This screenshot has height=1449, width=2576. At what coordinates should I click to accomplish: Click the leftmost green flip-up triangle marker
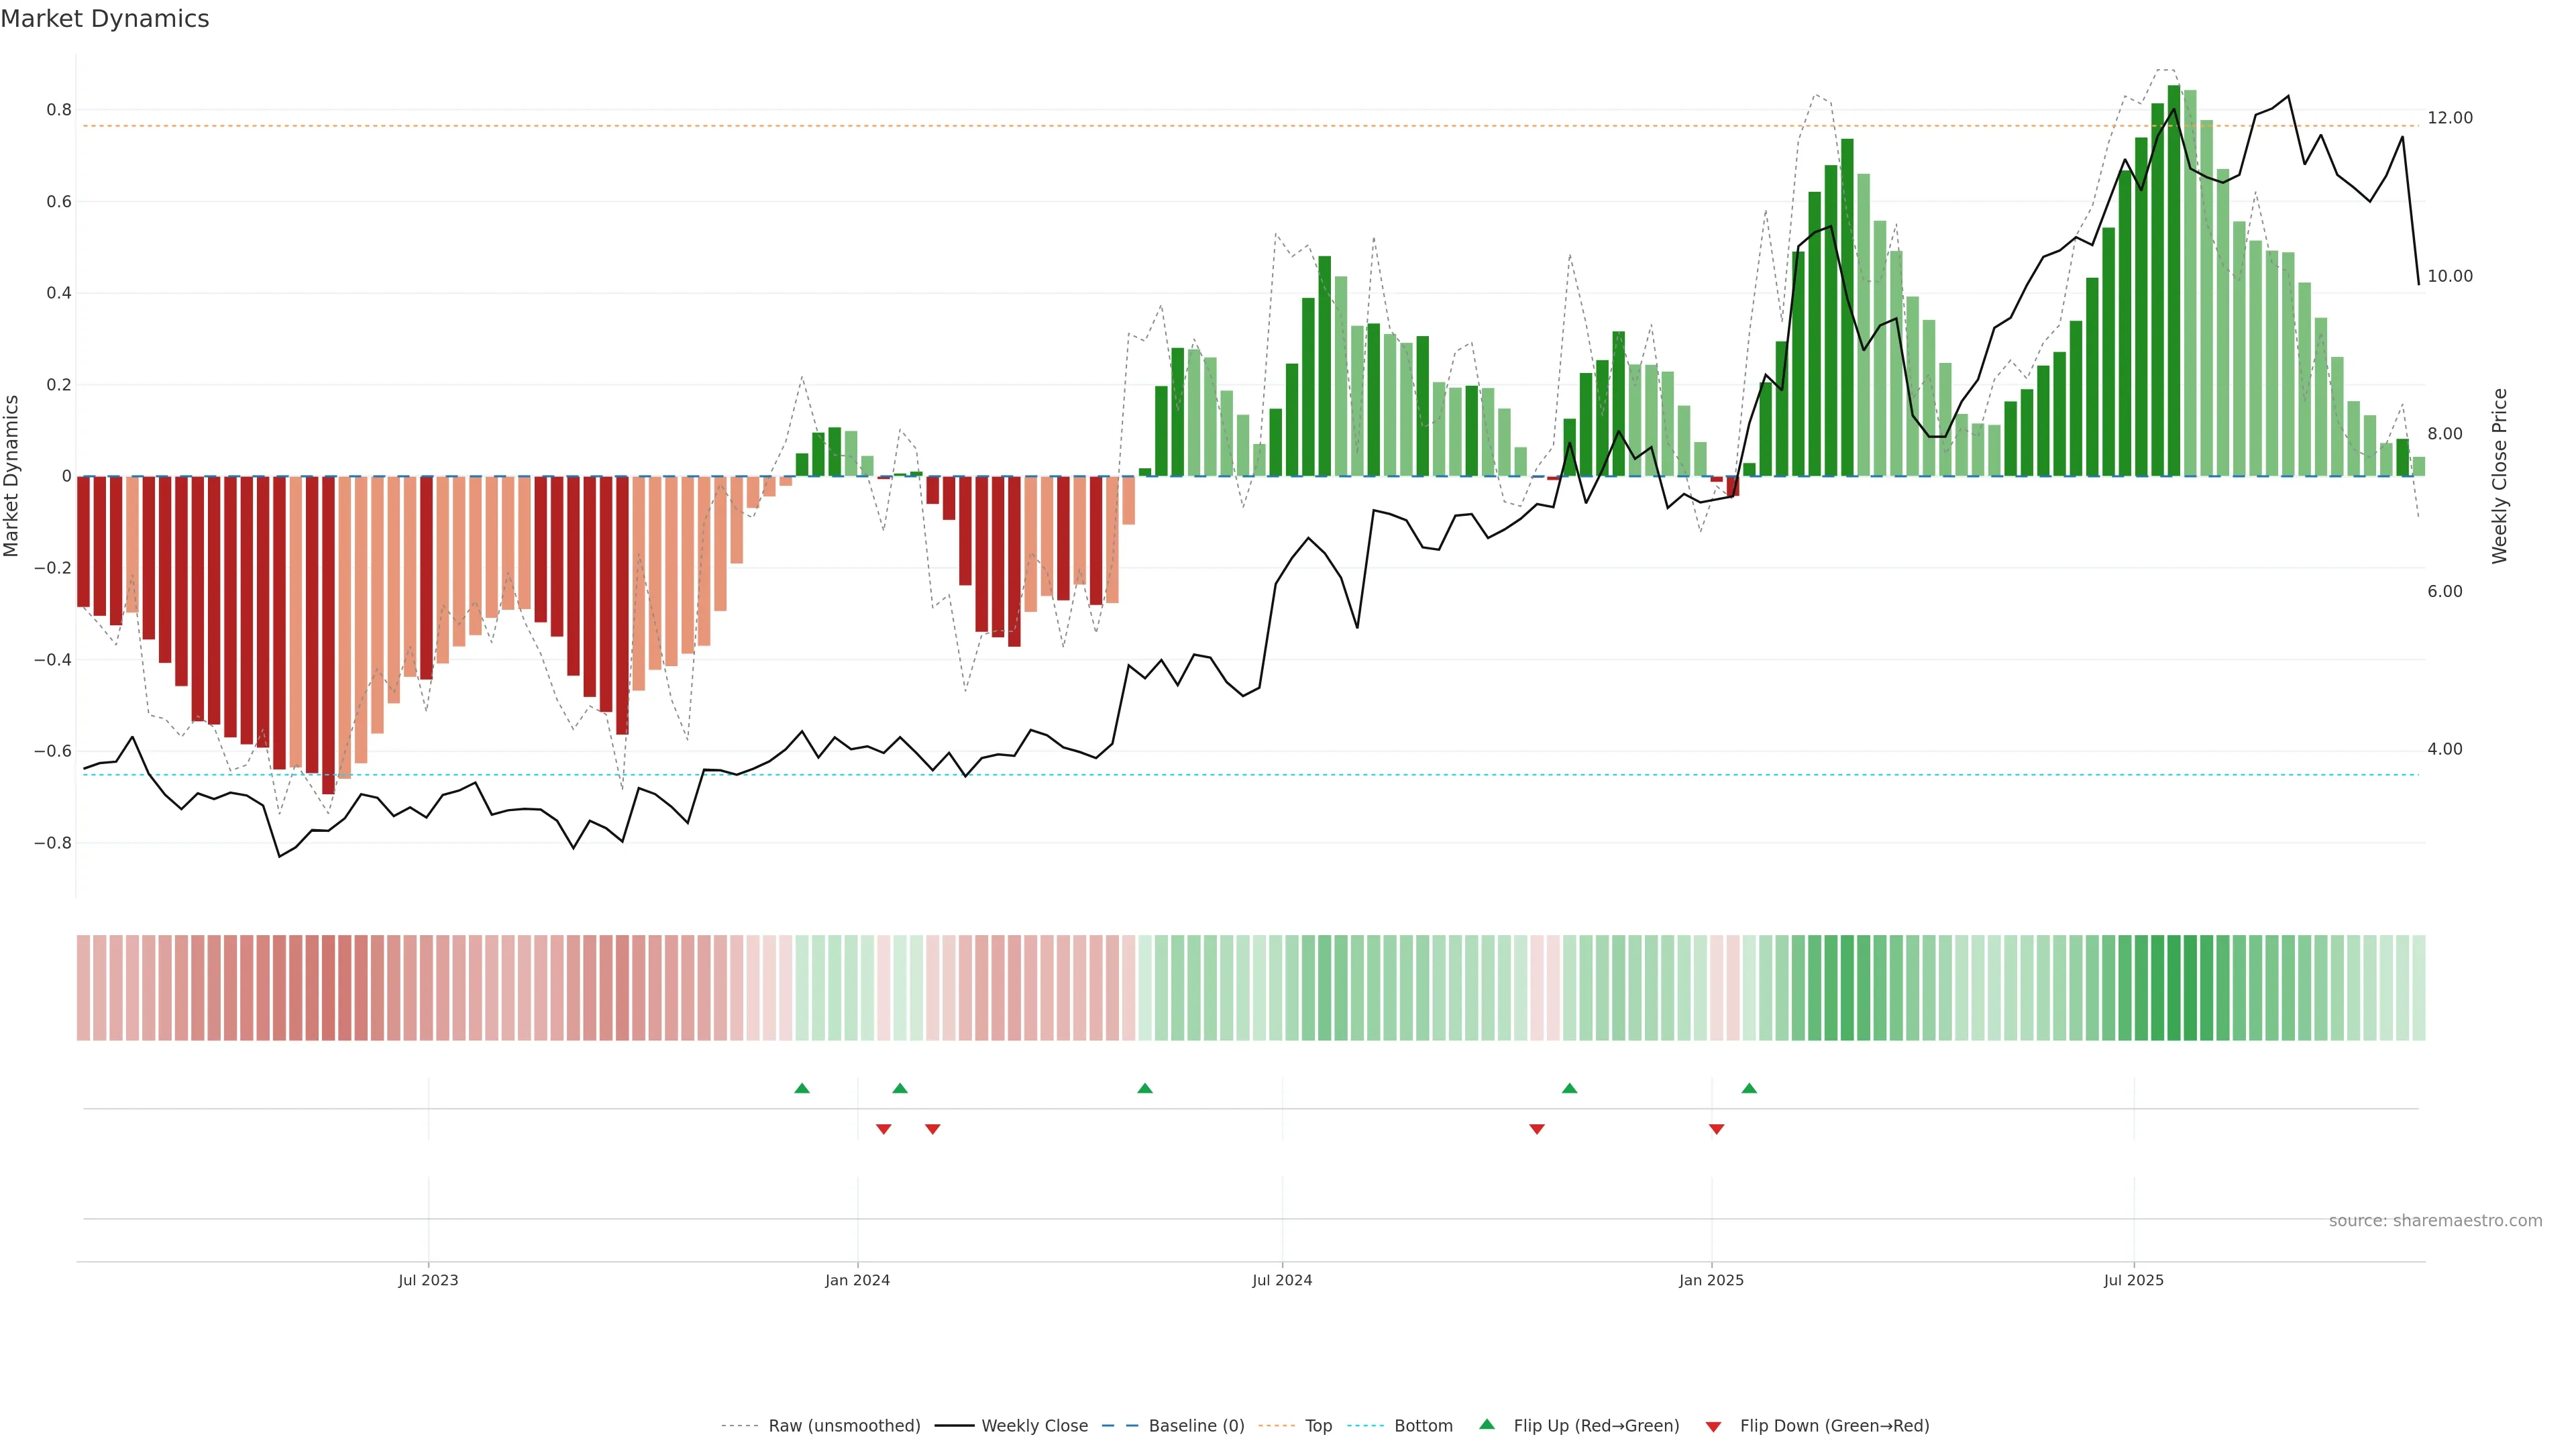801,1088
